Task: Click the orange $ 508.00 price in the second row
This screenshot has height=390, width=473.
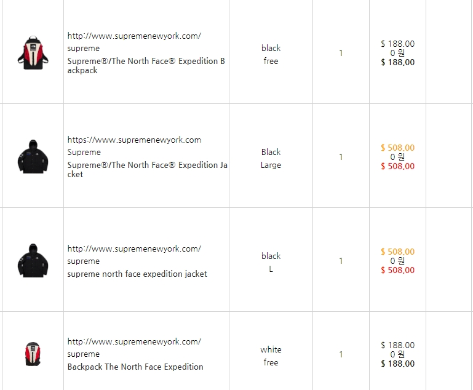Action: pyautogui.click(x=397, y=148)
